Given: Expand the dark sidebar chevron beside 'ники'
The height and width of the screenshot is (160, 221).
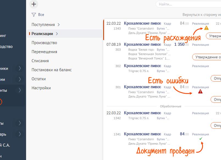Looking at the screenshot, I should click(x=20, y=68).
